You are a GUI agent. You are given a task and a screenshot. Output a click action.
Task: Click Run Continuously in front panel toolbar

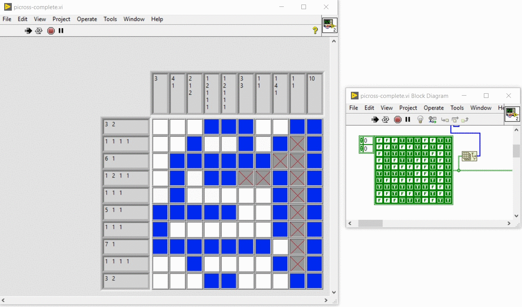[x=39, y=31]
